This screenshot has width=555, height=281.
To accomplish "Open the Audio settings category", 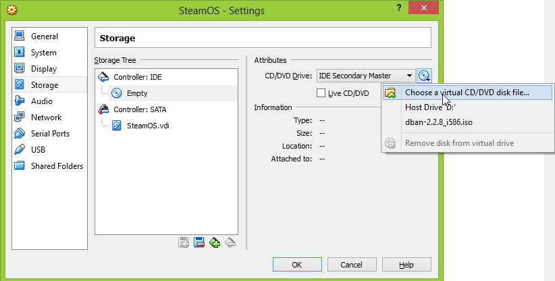I will point(49,101).
